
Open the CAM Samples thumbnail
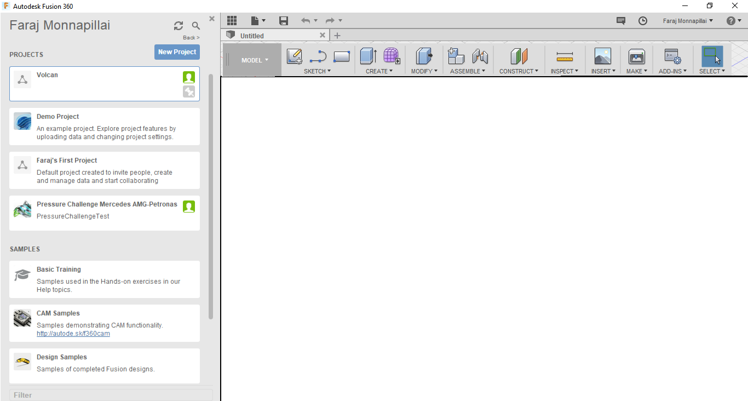click(x=22, y=318)
